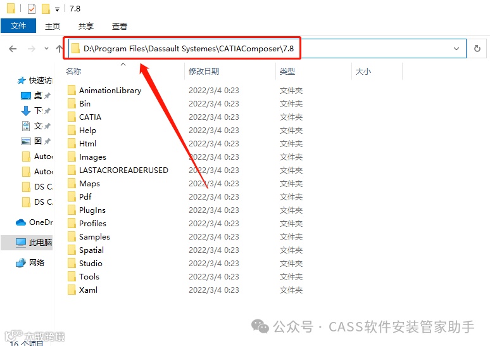The height and width of the screenshot is (346, 490).
Task: Sort by 类型 column header
Action: pyautogui.click(x=287, y=72)
